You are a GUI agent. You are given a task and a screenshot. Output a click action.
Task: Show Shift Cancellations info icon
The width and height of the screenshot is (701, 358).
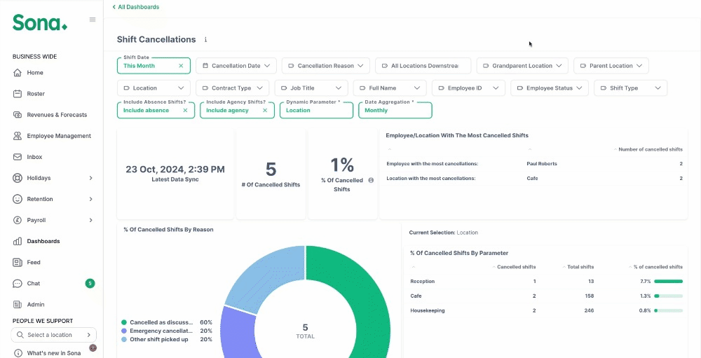205,39
